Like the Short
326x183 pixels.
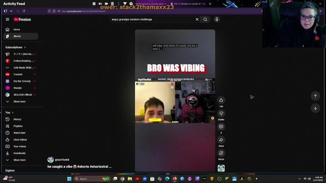pos(221,100)
